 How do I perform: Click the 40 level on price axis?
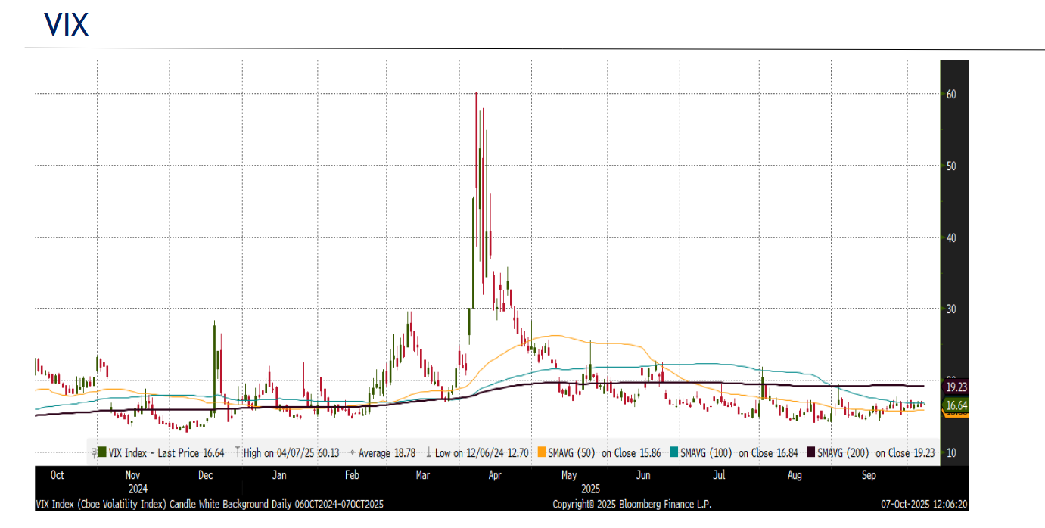pyautogui.click(x=951, y=238)
